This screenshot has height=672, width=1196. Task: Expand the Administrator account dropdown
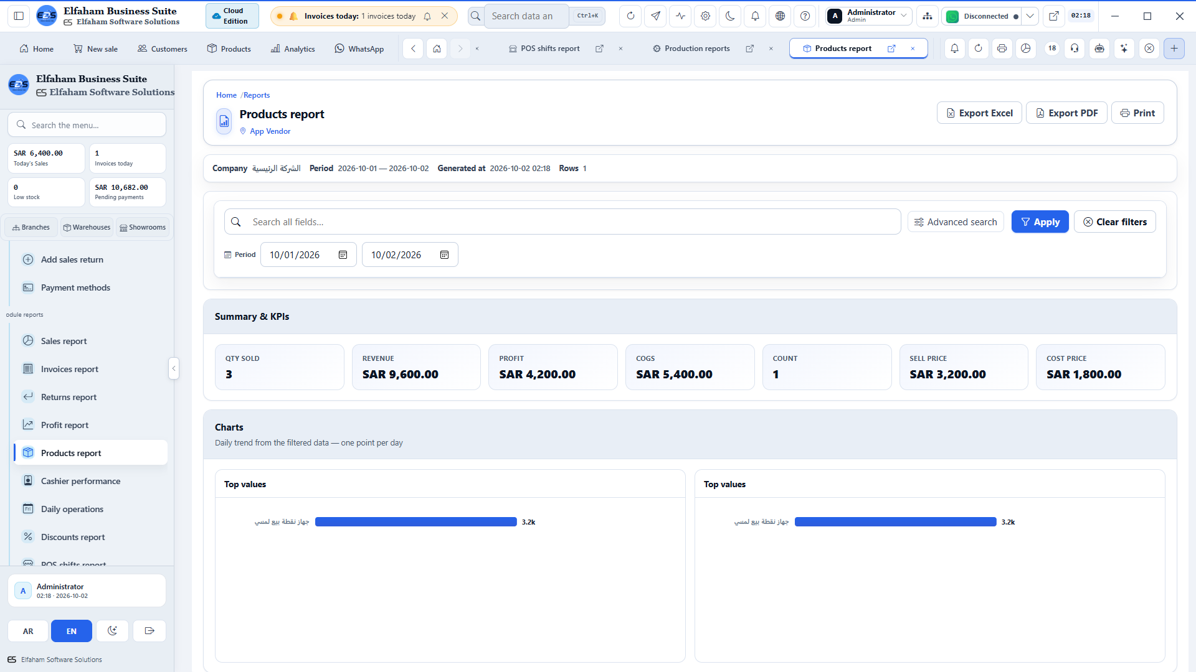(x=869, y=16)
